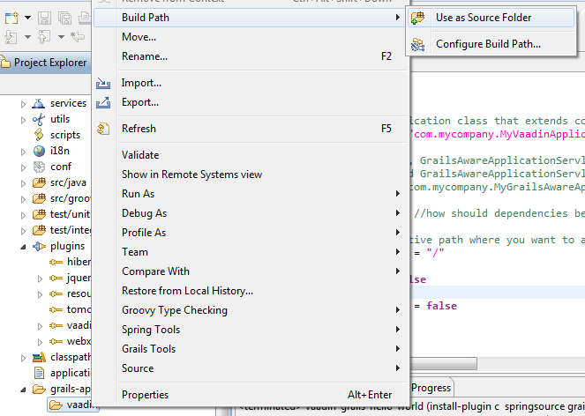
Task: Click the New wizard toolbar icon
Action: 11,18
